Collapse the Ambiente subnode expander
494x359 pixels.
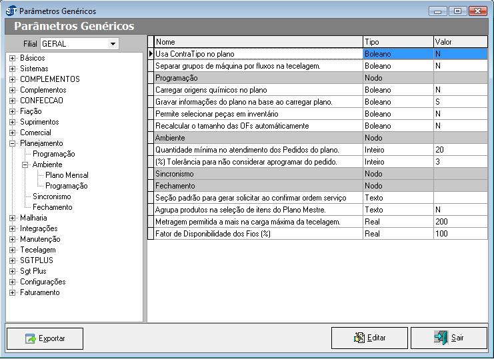[x=25, y=165]
